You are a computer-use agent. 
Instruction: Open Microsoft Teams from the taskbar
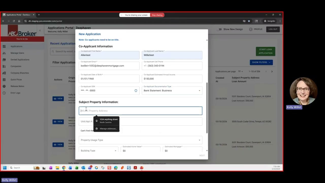tap(90, 168)
